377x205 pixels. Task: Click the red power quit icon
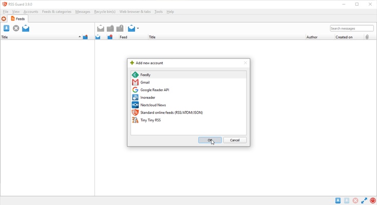[373, 200]
